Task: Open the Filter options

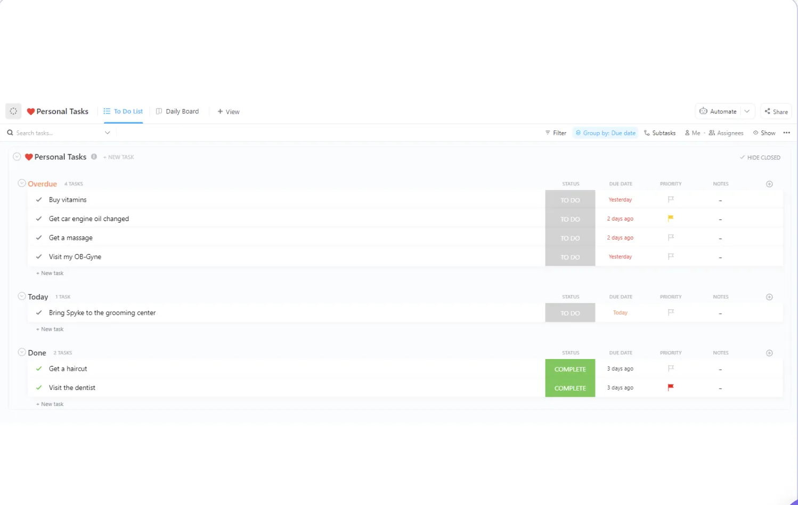Action: point(556,133)
